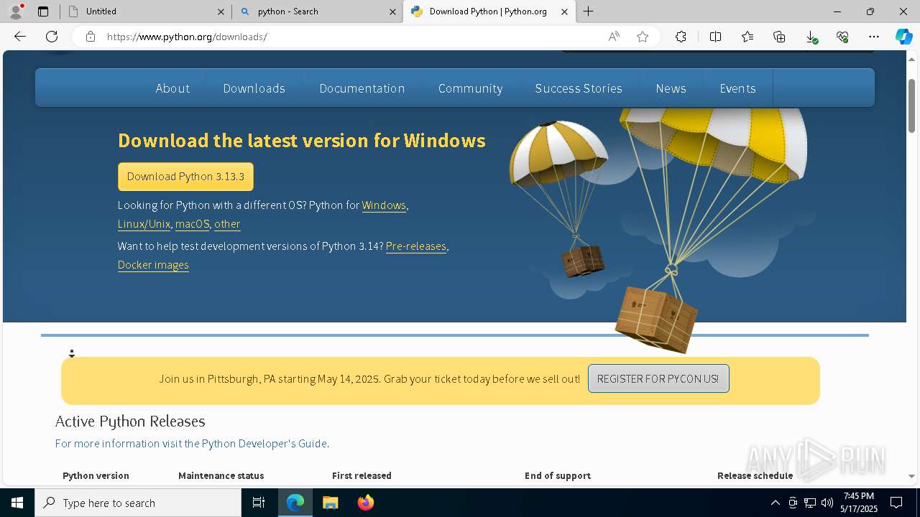Toggle split screen icon
The width and height of the screenshot is (920, 517).
(x=715, y=37)
